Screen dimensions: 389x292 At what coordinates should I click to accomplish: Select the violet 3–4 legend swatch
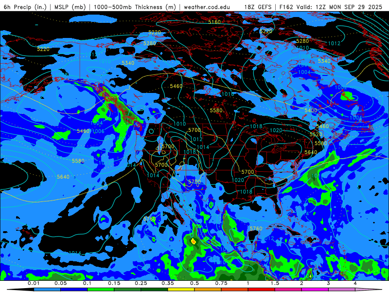[x=342, y=290]
